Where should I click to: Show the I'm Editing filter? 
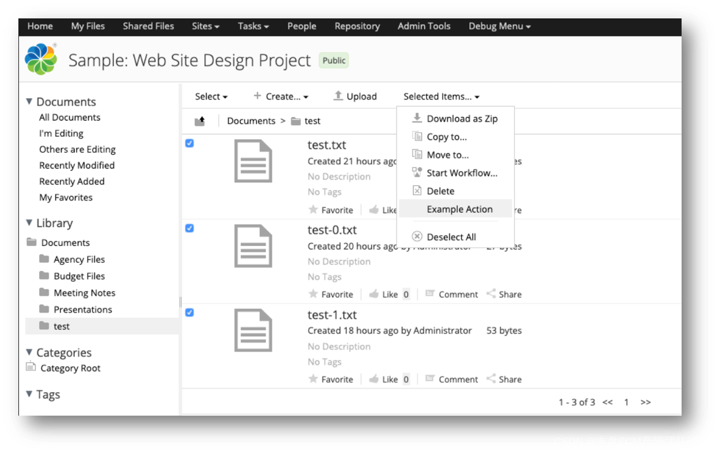61,133
